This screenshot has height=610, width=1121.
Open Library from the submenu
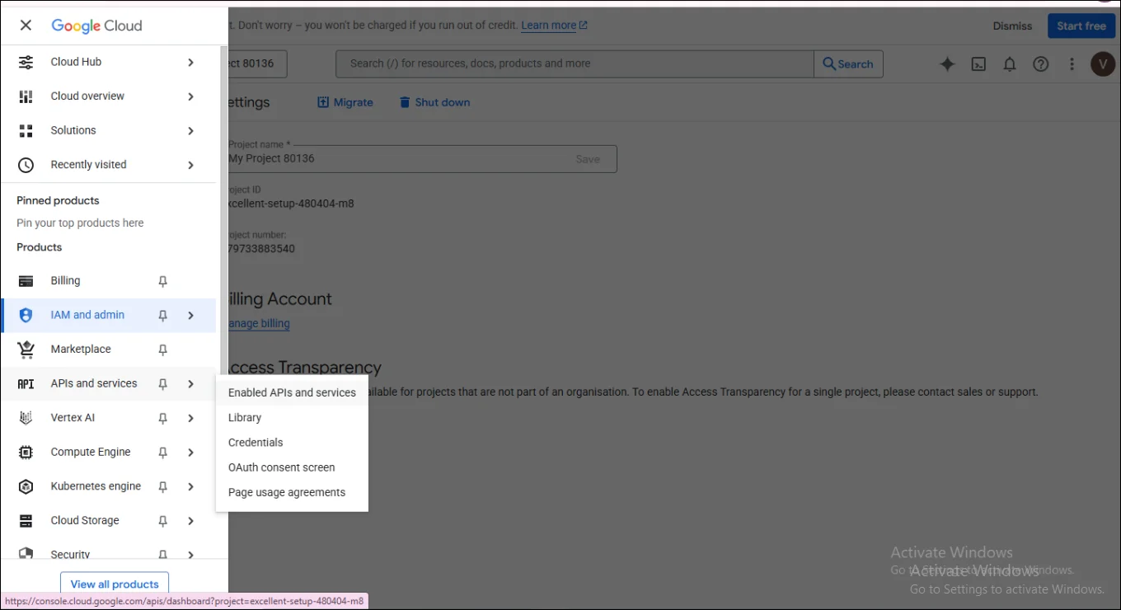point(292,418)
